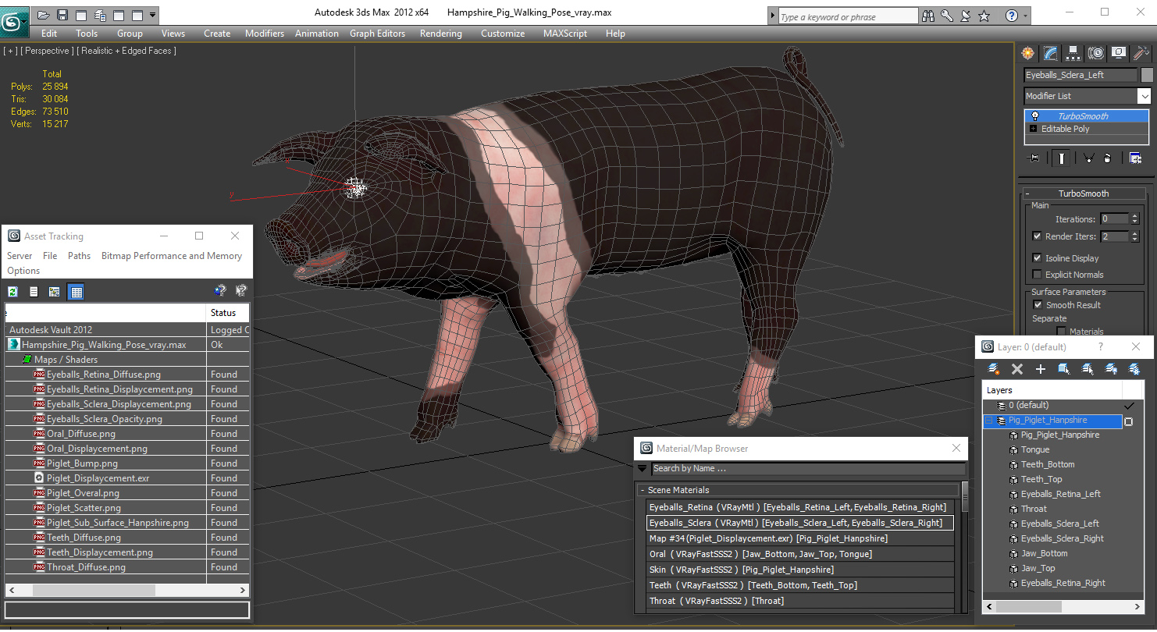
Task: Open the Modifiers menu
Action: [x=265, y=34]
